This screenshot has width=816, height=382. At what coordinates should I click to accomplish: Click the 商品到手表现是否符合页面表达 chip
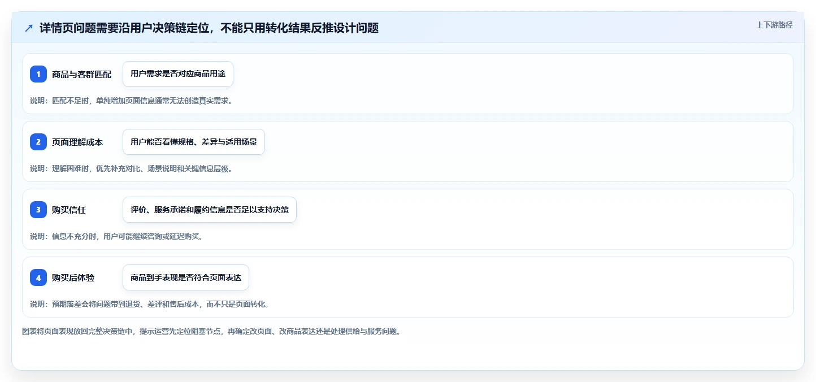point(186,277)
